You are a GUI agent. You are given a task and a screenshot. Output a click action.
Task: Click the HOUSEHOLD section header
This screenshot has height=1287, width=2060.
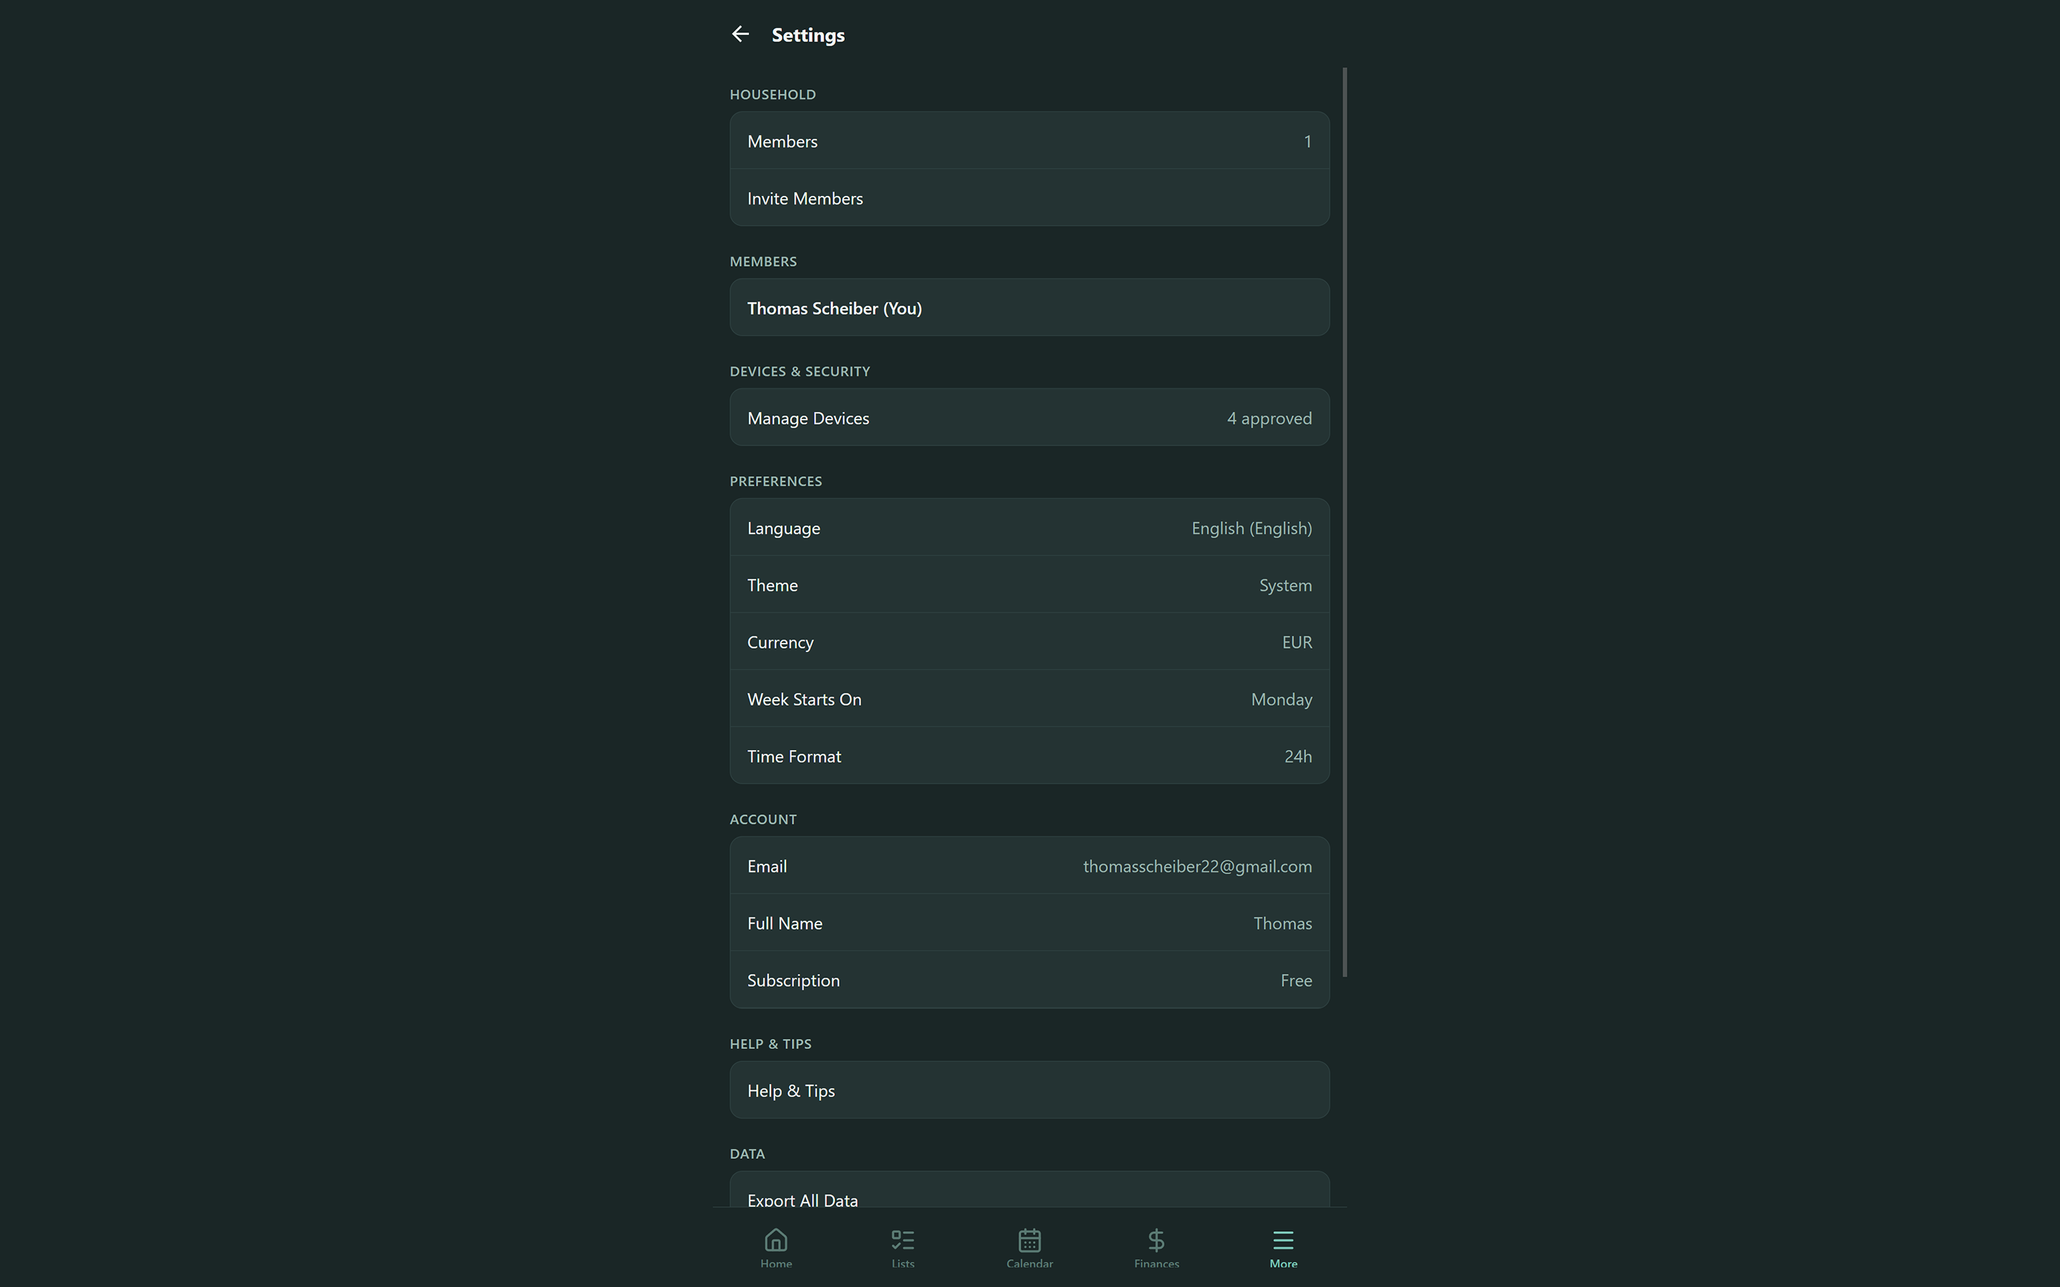tap(772, 94)
